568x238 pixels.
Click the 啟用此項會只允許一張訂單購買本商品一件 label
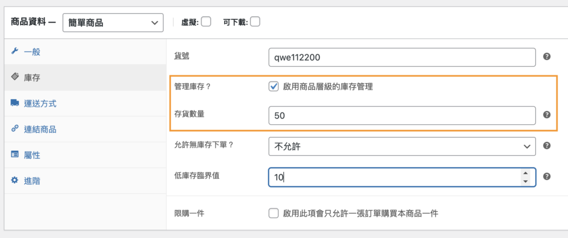coord(361,214)
